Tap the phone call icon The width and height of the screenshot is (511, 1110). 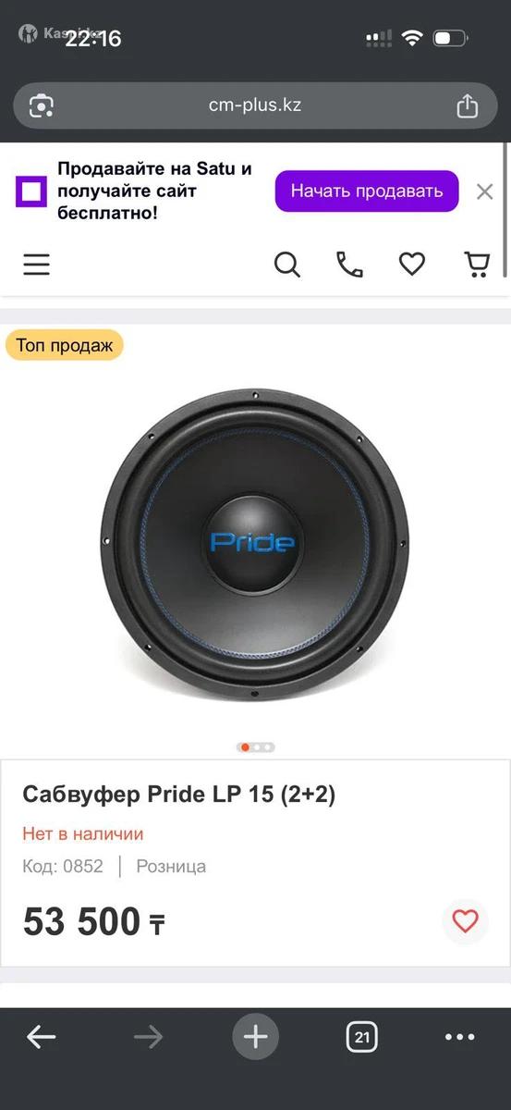click(349, 265)
